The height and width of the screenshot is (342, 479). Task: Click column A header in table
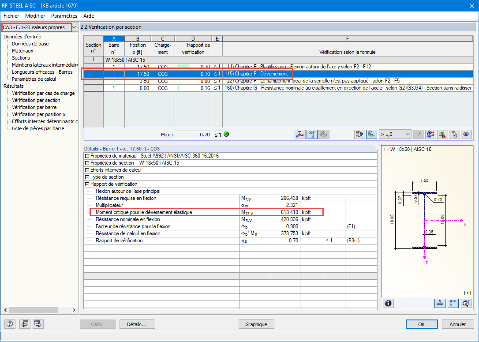point(114,39)
